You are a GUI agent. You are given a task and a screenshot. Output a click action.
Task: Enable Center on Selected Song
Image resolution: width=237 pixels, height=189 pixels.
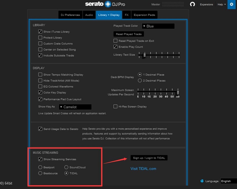[40, 49]
